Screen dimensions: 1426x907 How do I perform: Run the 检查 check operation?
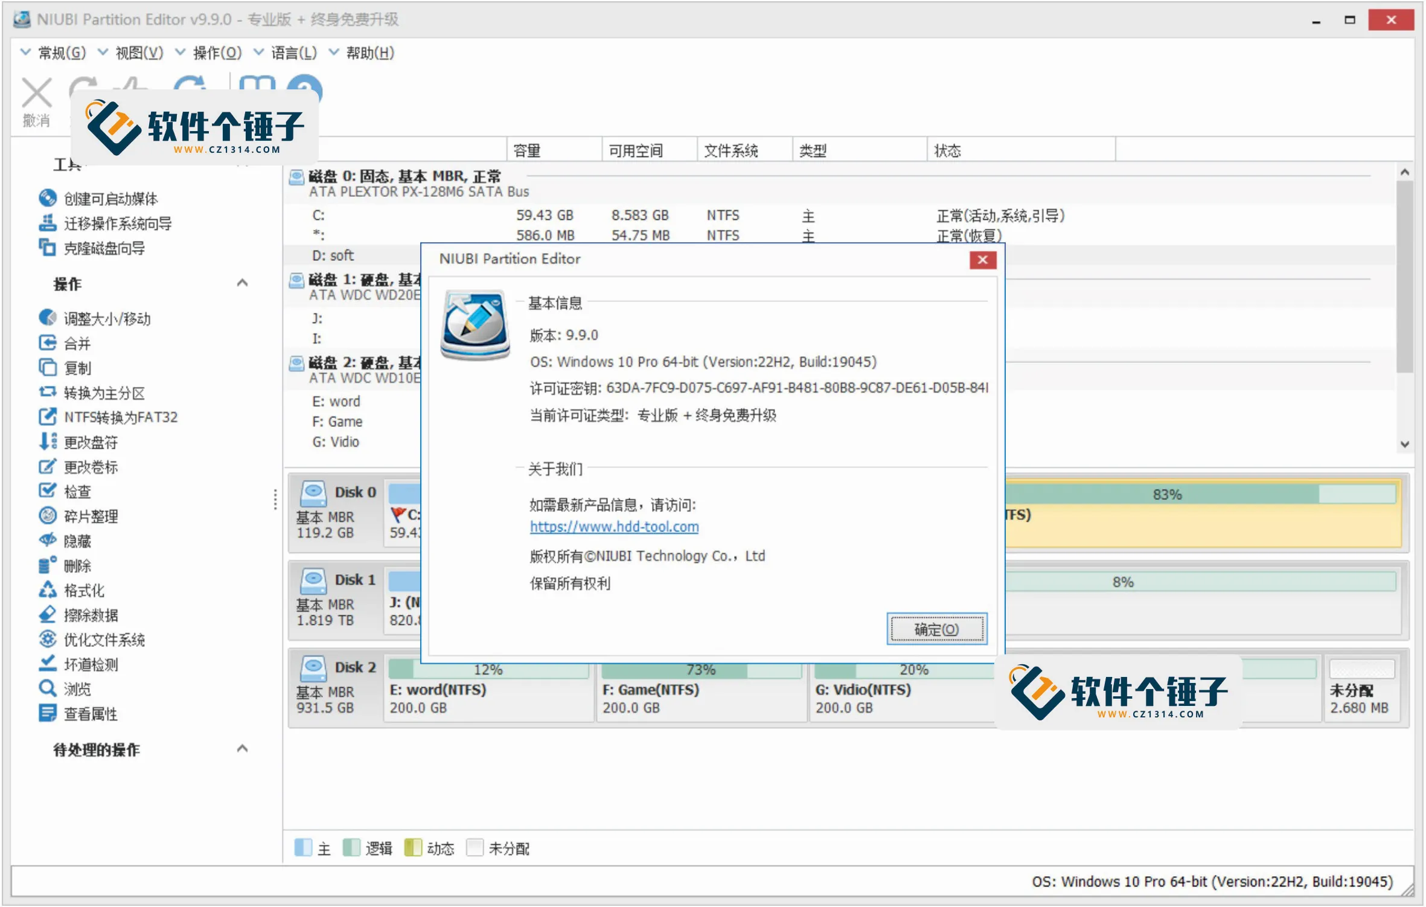click(65, 491)
